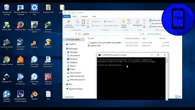195x110 pixels.
Task: Click Cambiar nombre in ribbon
Action: [111, 26]
